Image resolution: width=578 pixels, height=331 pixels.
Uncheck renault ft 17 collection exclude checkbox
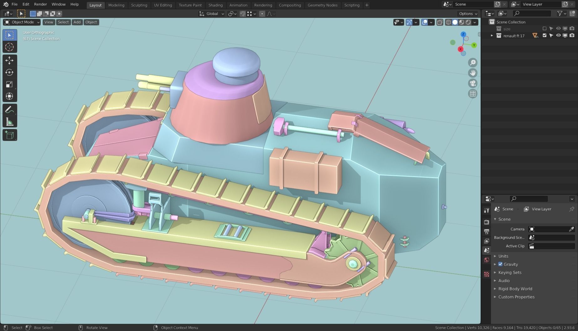[x=544, y=35]
